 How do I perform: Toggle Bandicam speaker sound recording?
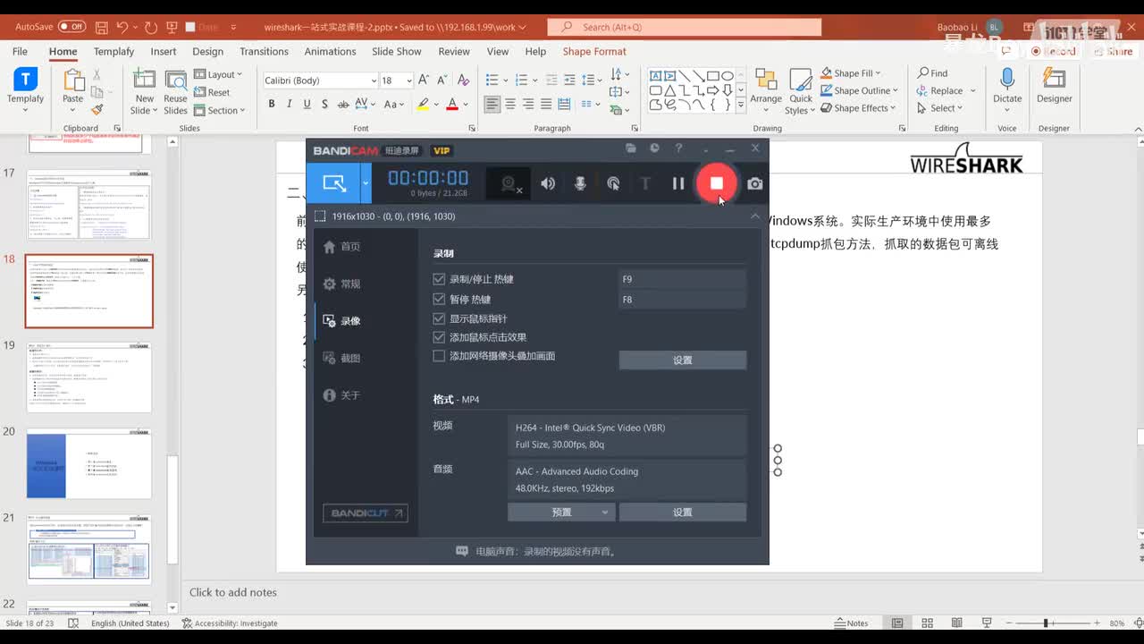pyautogui.click(x=548, y=183)
